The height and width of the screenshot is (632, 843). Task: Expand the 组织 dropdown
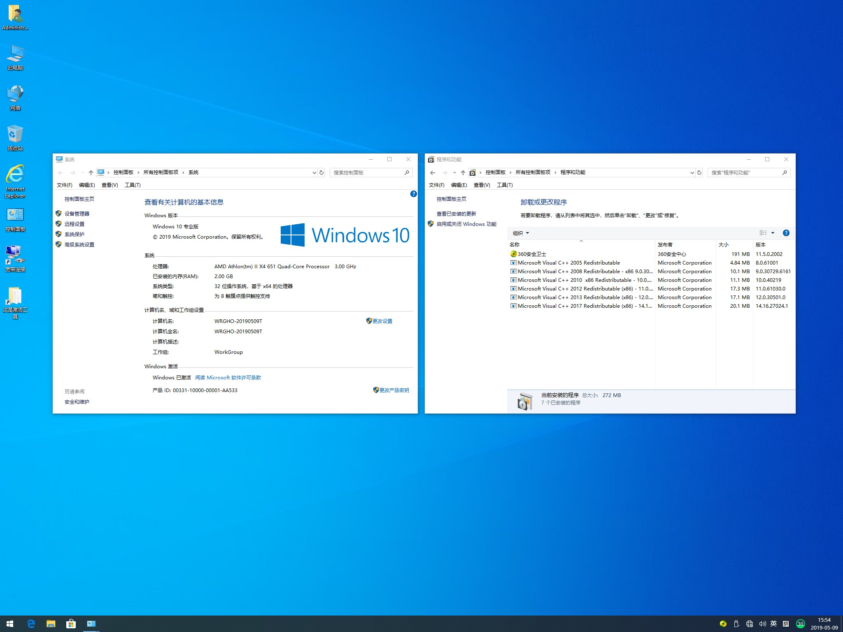click(521, 233)
